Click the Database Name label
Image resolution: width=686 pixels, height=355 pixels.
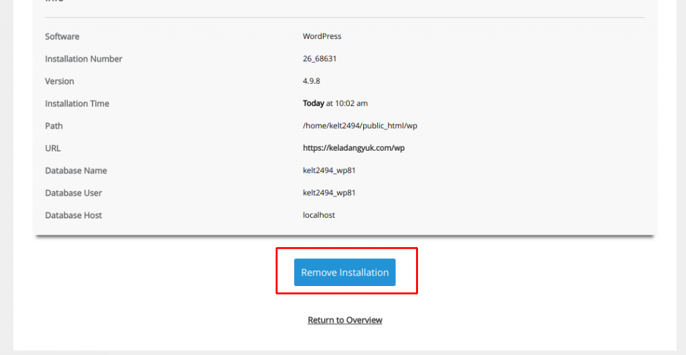click(x=76, y=171)
